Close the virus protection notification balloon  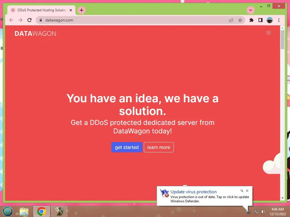(x=247, y=191)
